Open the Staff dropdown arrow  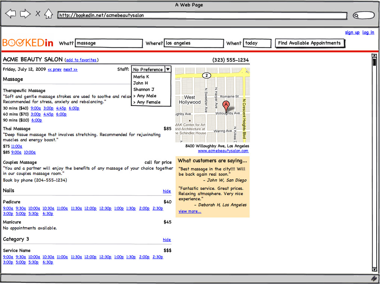click(168, 69)
